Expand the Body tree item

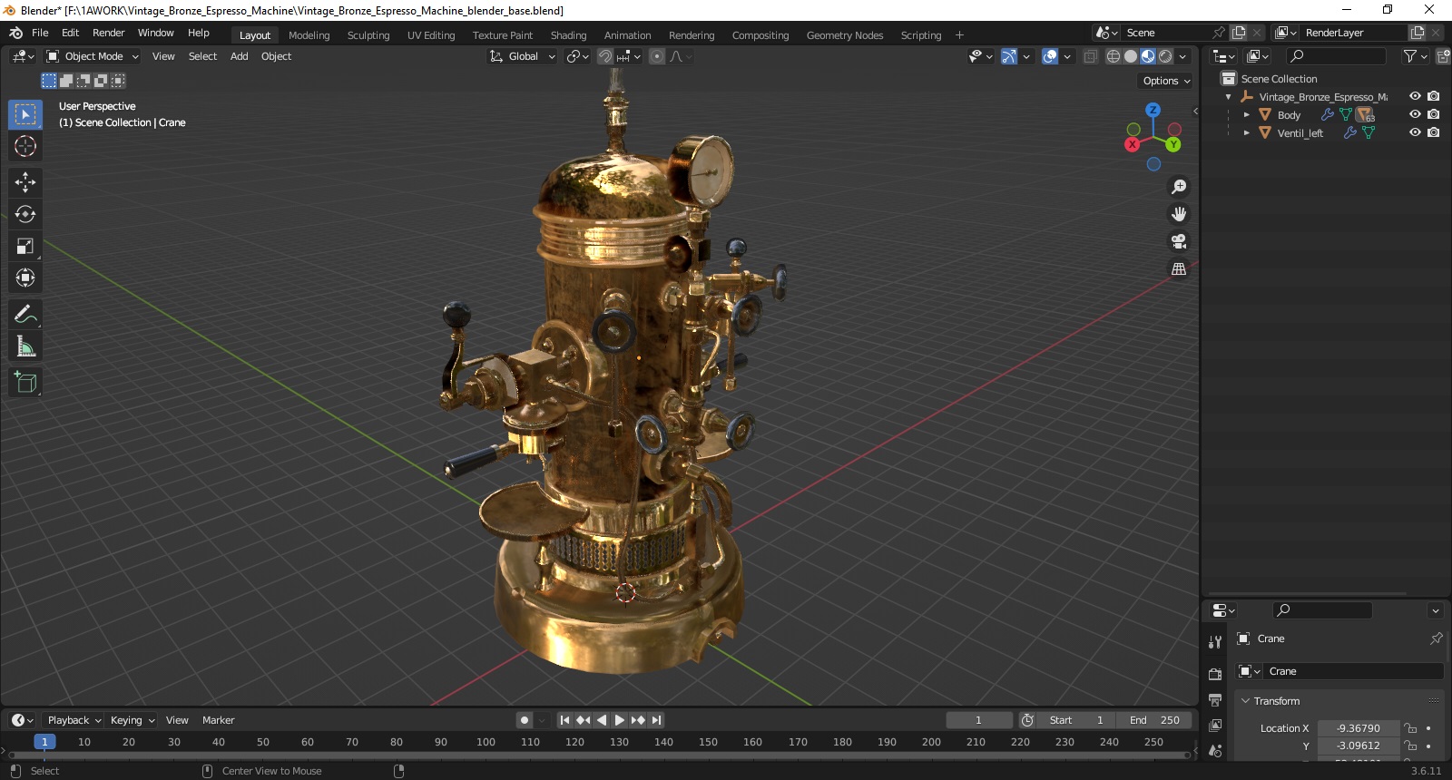click(1247, 115)
